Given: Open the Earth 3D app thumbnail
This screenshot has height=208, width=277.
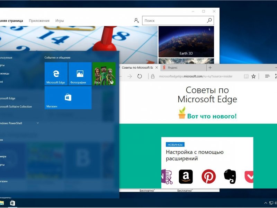Looking at the screenshot, I should pos(186,42).
